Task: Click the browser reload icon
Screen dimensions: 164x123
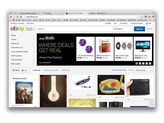Action: [17, 17]
